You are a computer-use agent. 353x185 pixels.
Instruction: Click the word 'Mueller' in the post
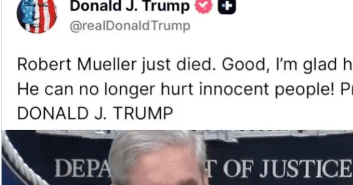(x=107, y=64)
